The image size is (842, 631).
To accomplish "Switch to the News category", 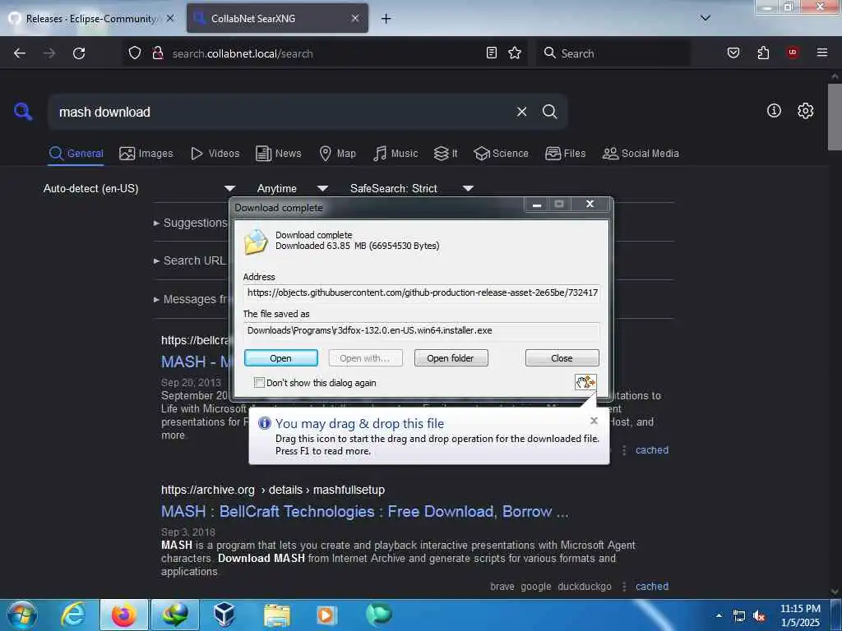I will [278, 154].
